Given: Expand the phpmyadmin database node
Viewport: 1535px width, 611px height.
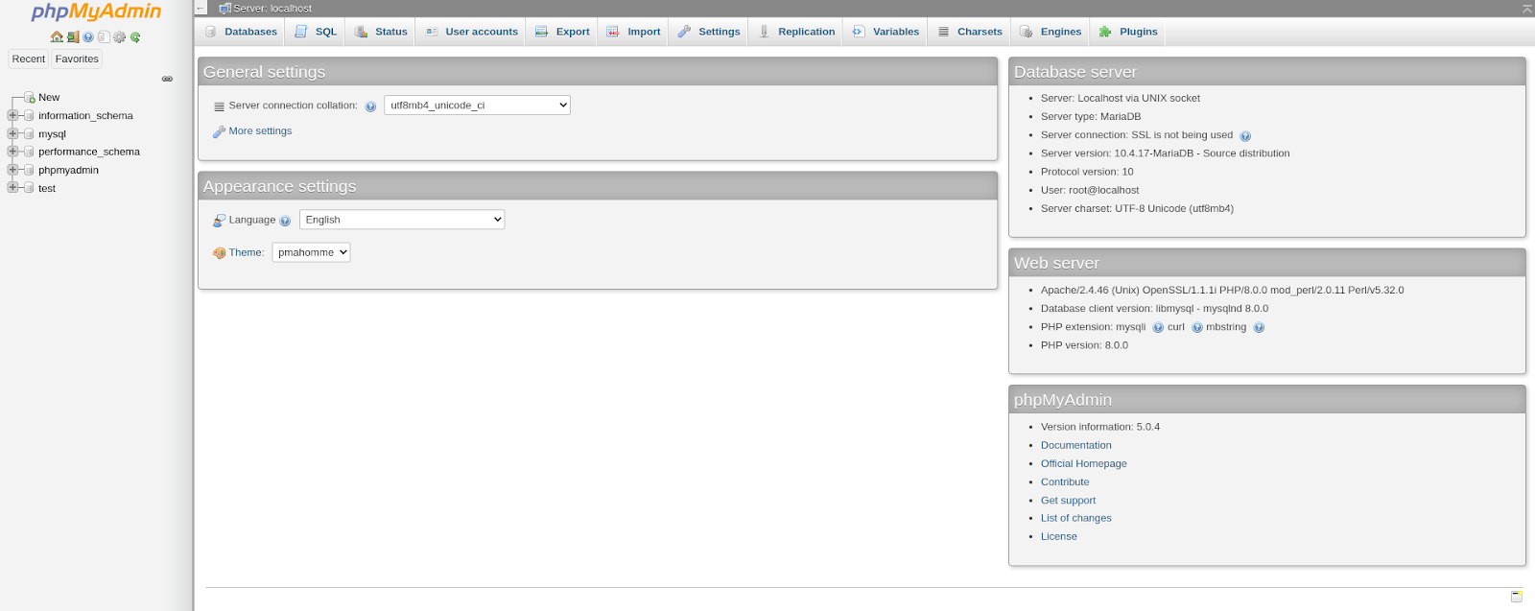Looking at the screenshot, I should pyautogui.click(x=13, y=170).
